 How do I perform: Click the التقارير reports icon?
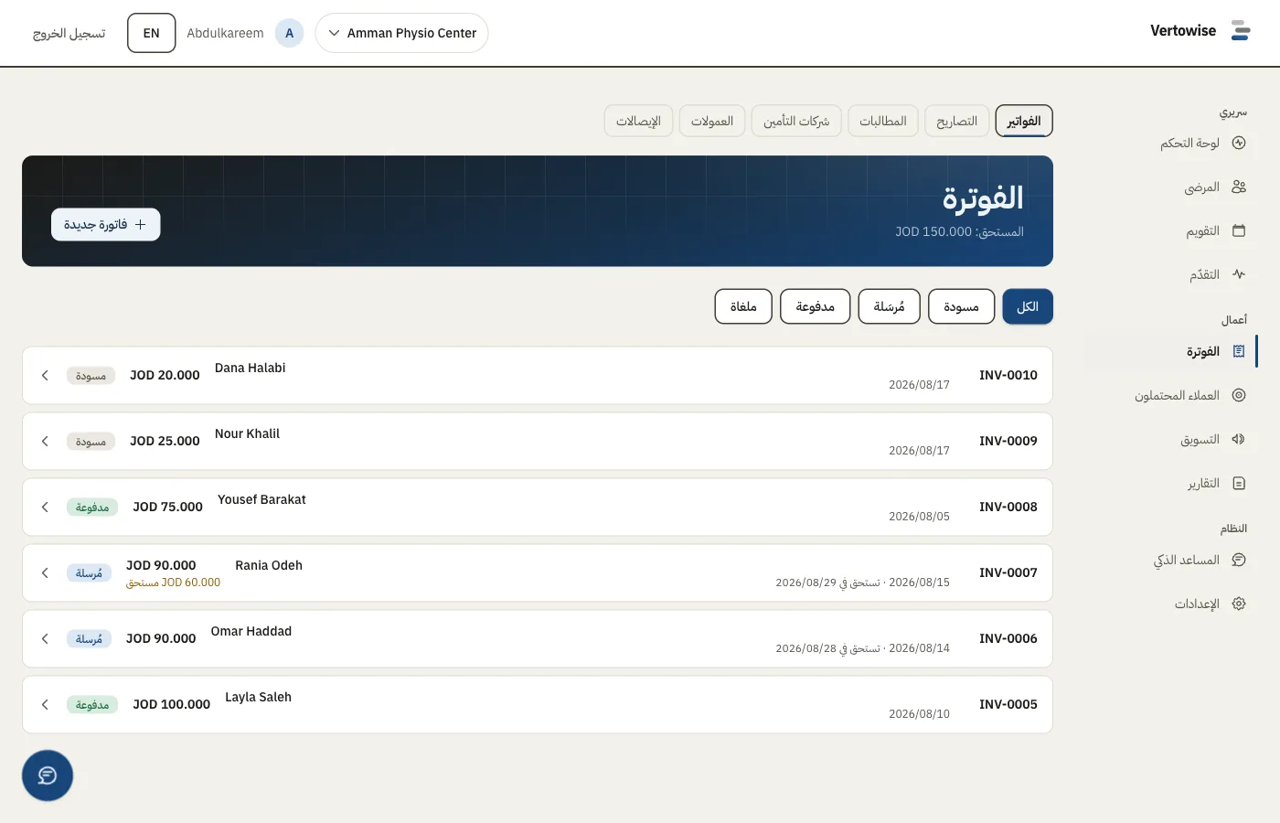click(x=1239, y=483)
